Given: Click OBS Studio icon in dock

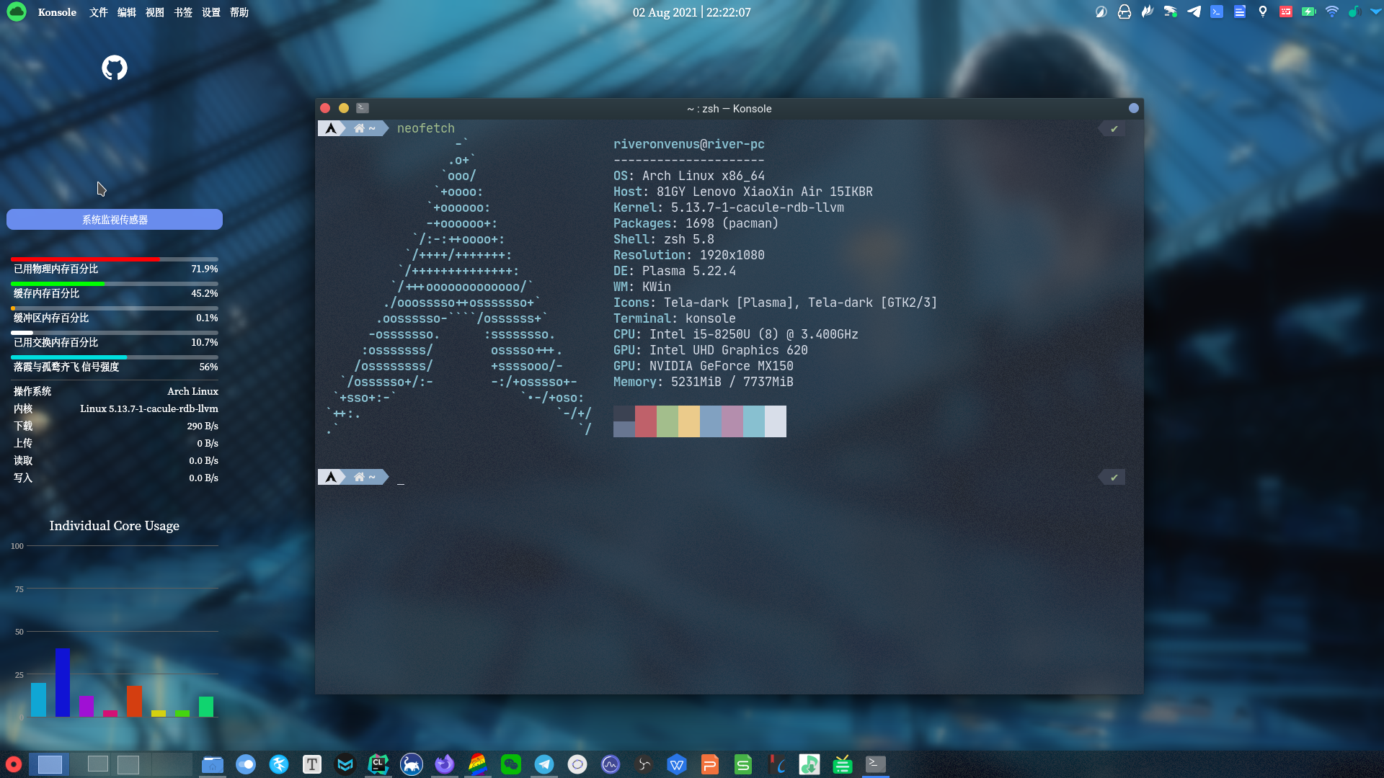Looking at the screenshot, I should coord(644,764).
